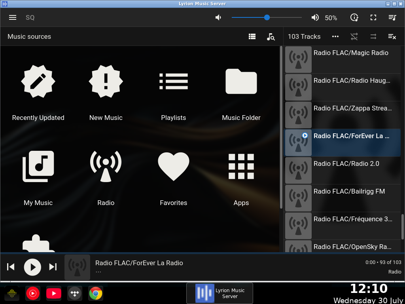Show the track info icon
The width and height of the screenshot is (405, 304).
[354, 17]
